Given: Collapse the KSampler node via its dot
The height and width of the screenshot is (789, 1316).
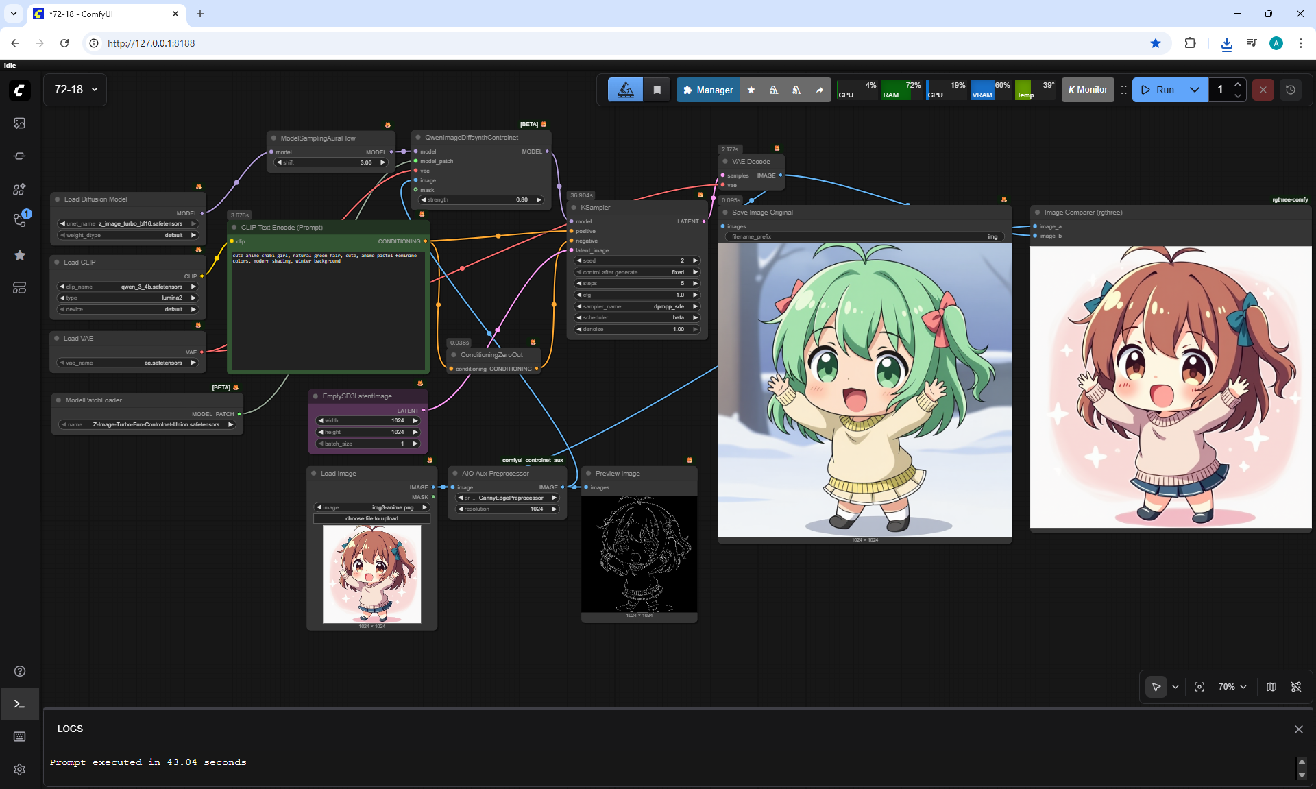Looking at the screenshot, I should 574,208.
